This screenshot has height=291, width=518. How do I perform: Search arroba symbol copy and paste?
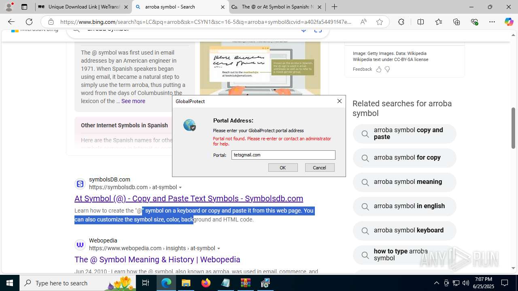pos(405,133)
